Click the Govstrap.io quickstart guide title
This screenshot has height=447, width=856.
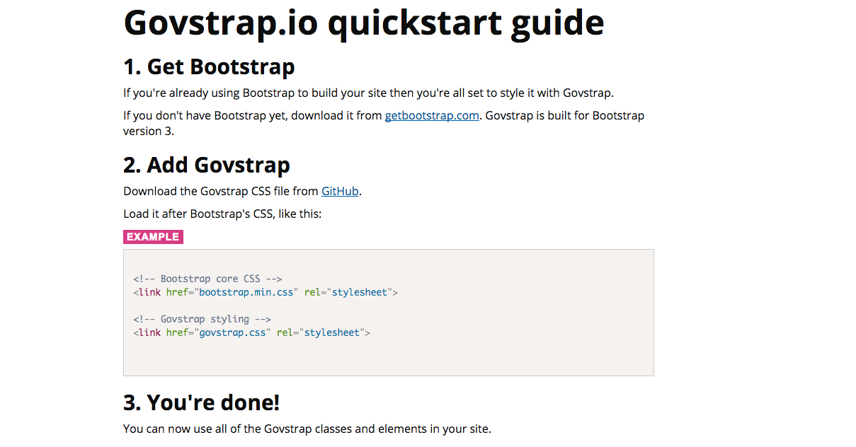point(364,23)
